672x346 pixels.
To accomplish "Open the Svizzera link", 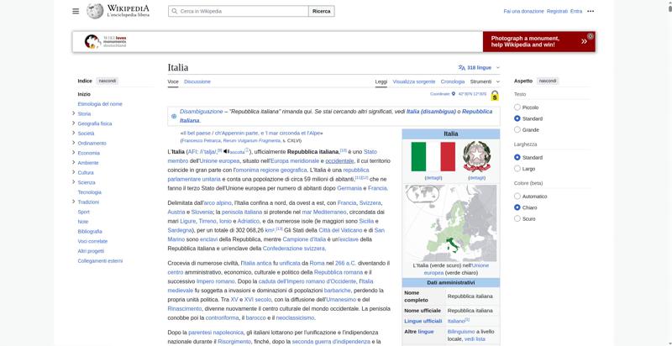I will click(370, 202).
